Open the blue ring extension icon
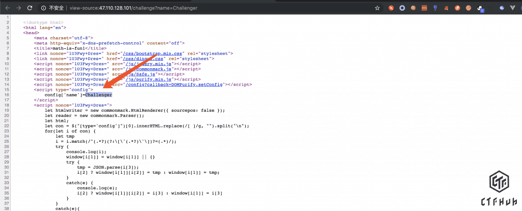 click(x=402, y=8)
